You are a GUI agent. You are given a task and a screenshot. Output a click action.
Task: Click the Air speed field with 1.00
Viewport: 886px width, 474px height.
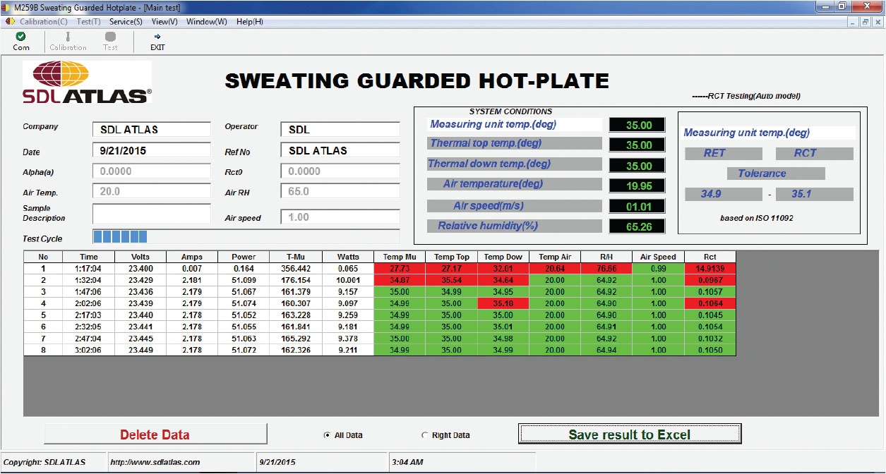click(340, 217)
